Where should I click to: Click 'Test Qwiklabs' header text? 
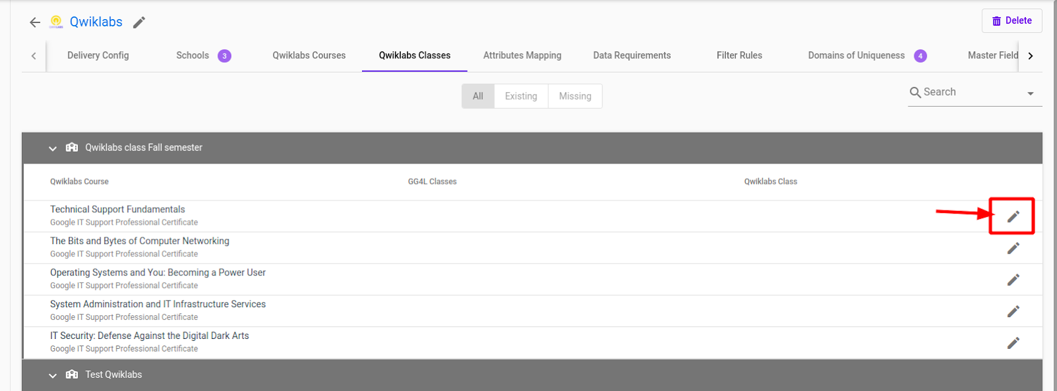pos(114,375)
